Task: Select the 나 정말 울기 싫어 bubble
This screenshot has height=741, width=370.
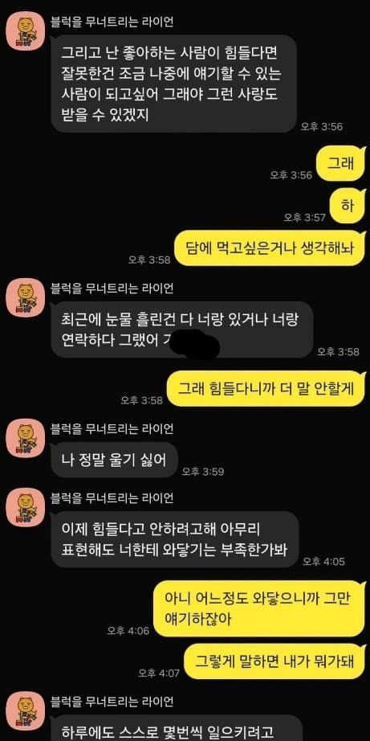Action: coord(115,460)
